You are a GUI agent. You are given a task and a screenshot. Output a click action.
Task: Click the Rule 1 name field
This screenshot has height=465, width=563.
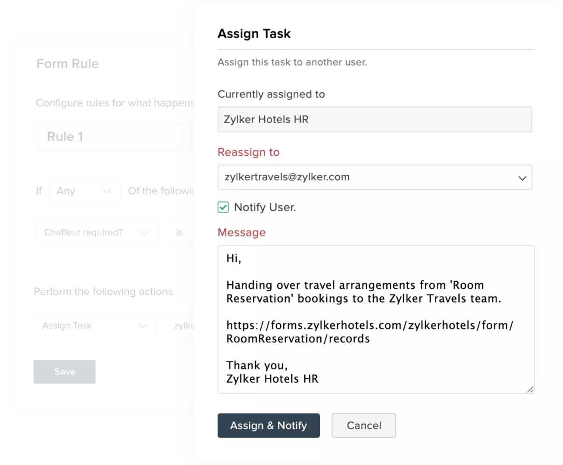pos(115,137)
